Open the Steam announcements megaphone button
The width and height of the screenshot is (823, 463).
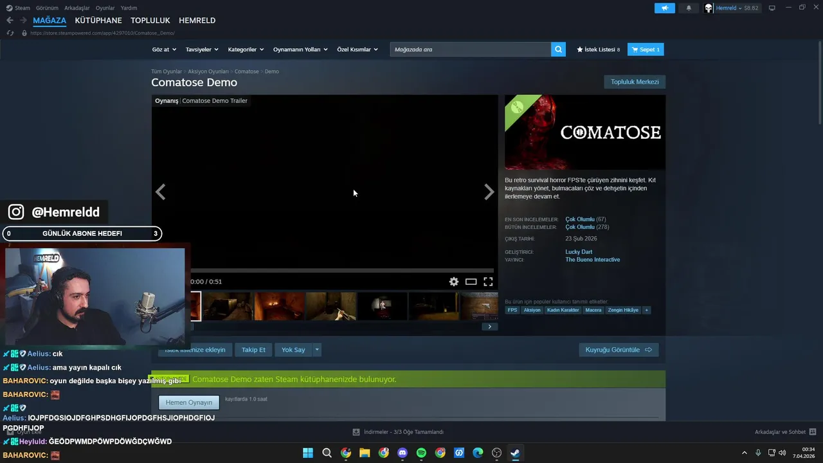coord(665,8)
